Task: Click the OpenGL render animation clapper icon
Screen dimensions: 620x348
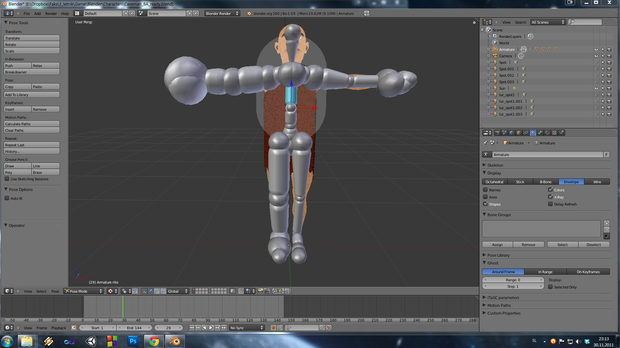Action: [x=267, y=291]
